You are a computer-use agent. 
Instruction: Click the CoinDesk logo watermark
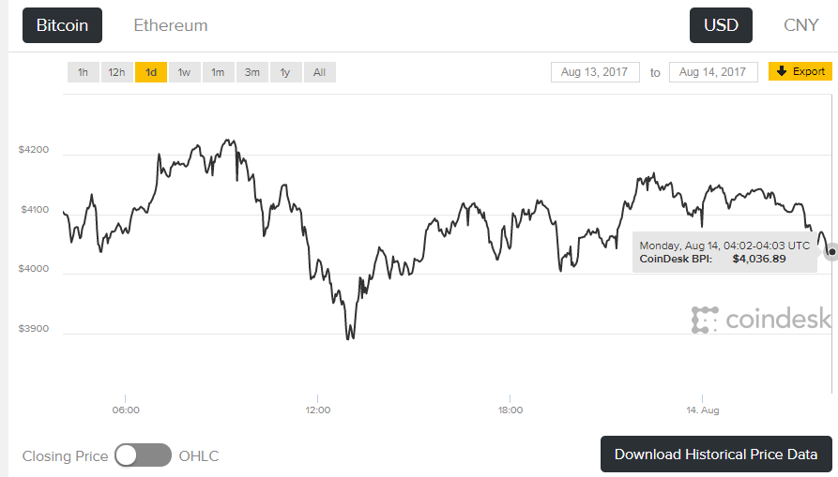coord(760,320)
